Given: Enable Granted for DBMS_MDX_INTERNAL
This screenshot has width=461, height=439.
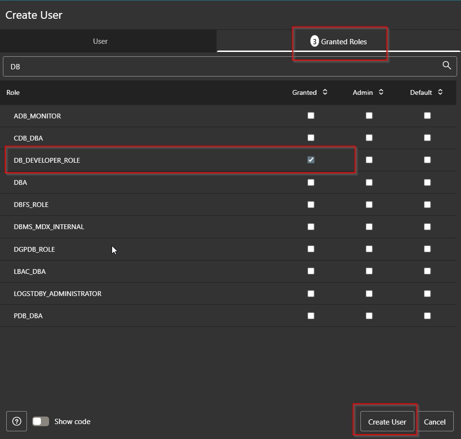Looking at the screenshot, I should [310, 226].
